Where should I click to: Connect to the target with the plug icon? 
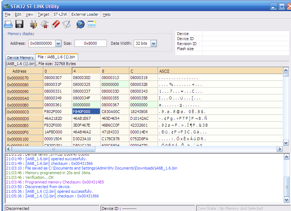33,24
